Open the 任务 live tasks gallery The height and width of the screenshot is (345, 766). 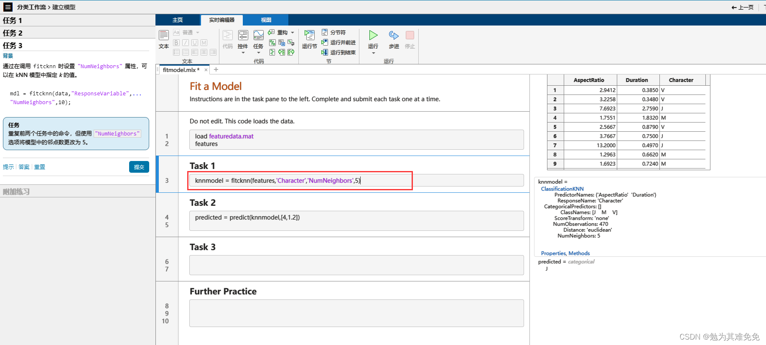tap(258, 36)
